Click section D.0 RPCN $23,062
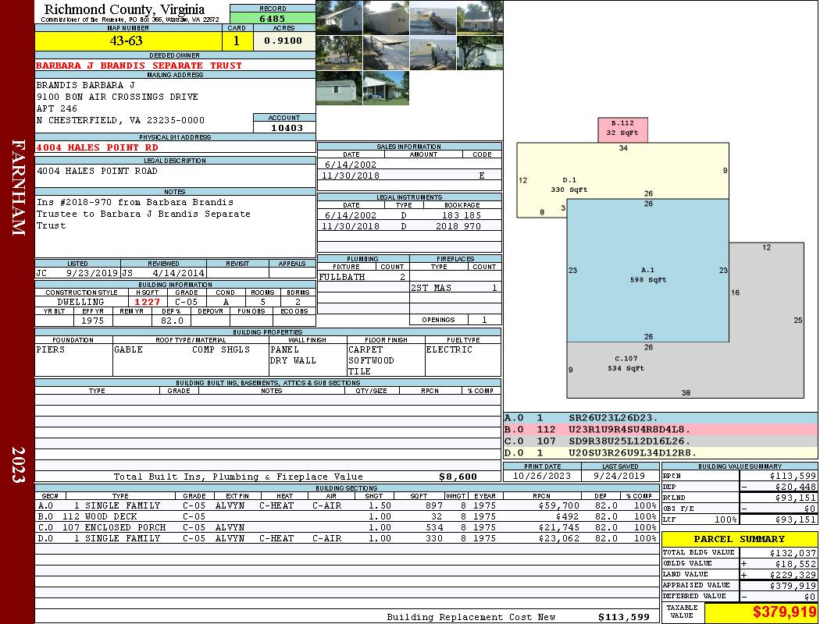The width and height of the screenshot is (820, 624). click(558, 539)
